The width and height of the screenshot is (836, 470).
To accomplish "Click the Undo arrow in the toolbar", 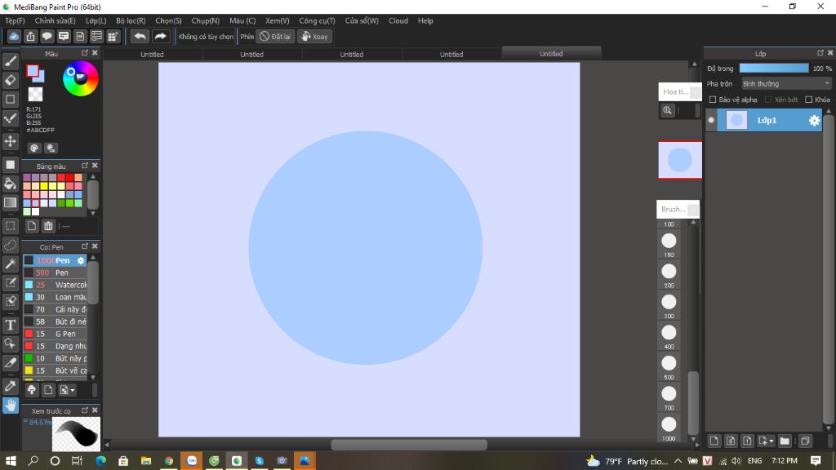I will pyautogui.click(x=139, y=36).
